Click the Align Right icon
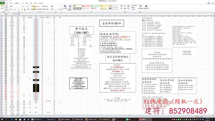The height and width of the screenshot is (121, 215). tap(36, 9)
